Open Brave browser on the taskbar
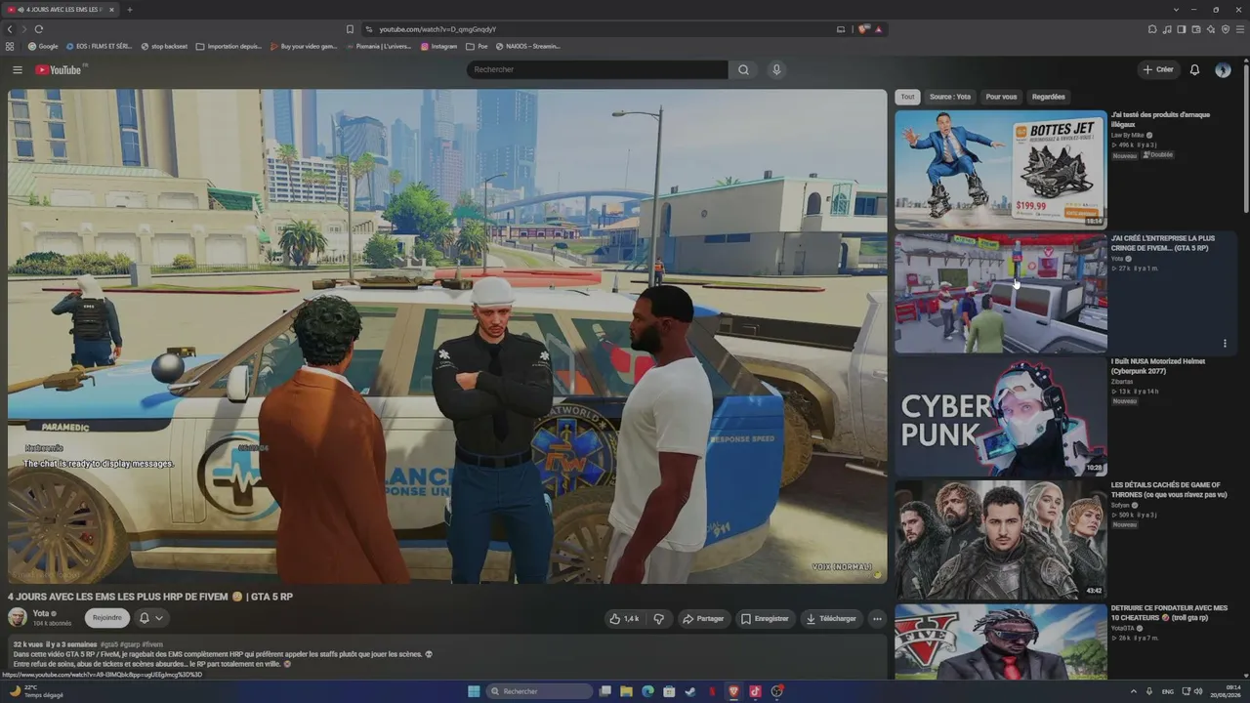1250x703 pixels. [x=733, y=691]
